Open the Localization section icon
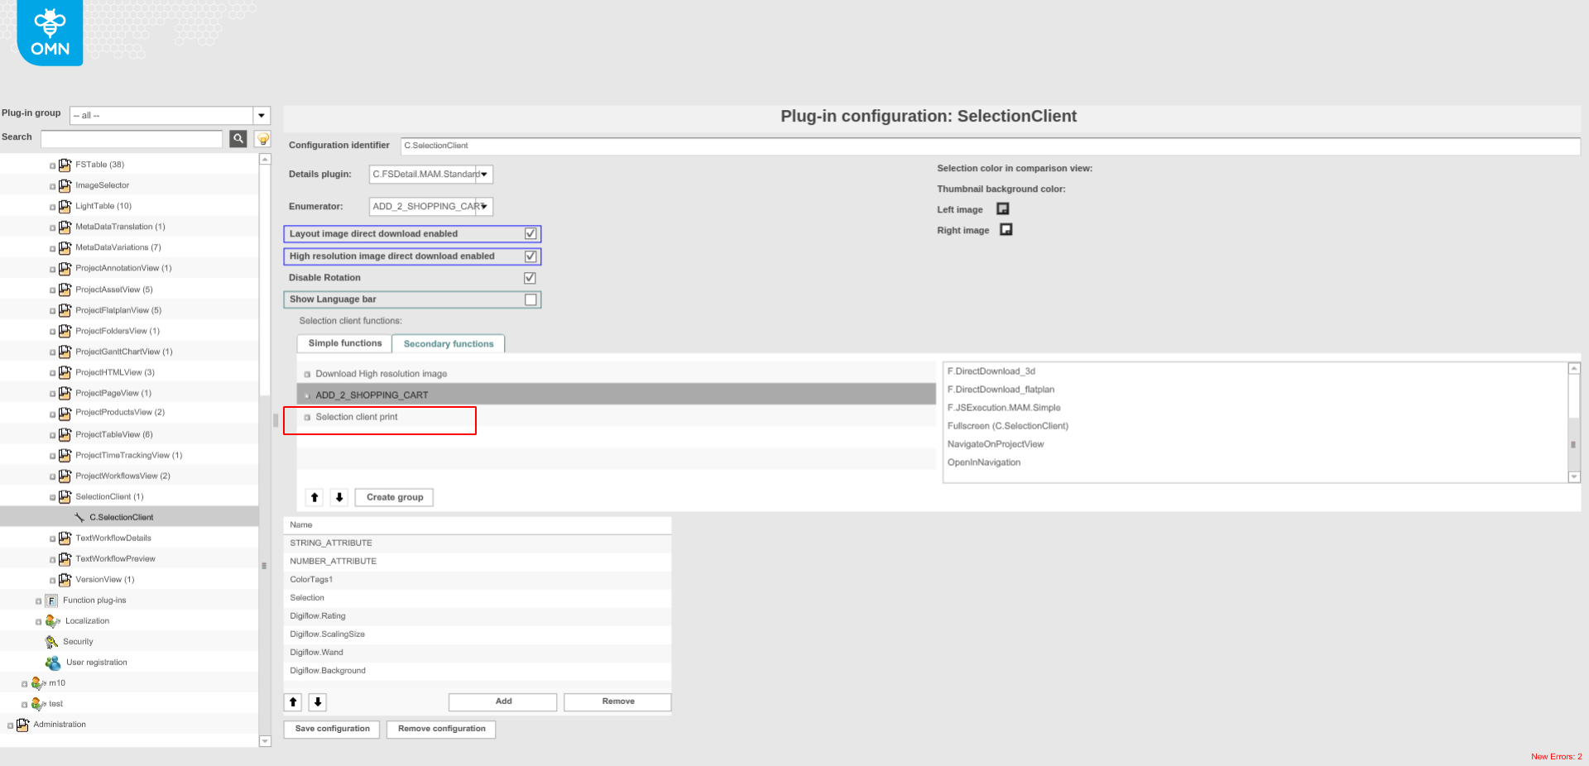Image resolution: width=1589 pixels, height=766 pixels. (x=53, y=620)
